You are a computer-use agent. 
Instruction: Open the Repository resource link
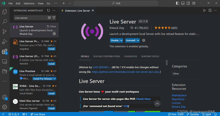pos(178,99)
